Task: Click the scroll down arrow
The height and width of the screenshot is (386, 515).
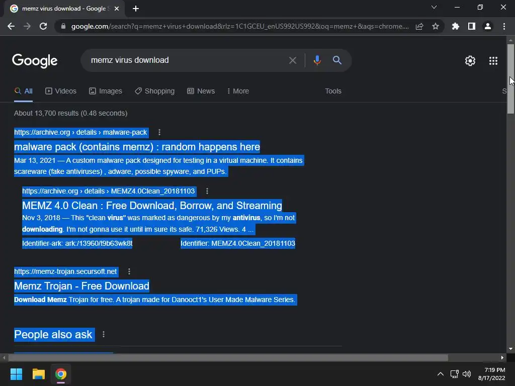Action: click(510, 349)
